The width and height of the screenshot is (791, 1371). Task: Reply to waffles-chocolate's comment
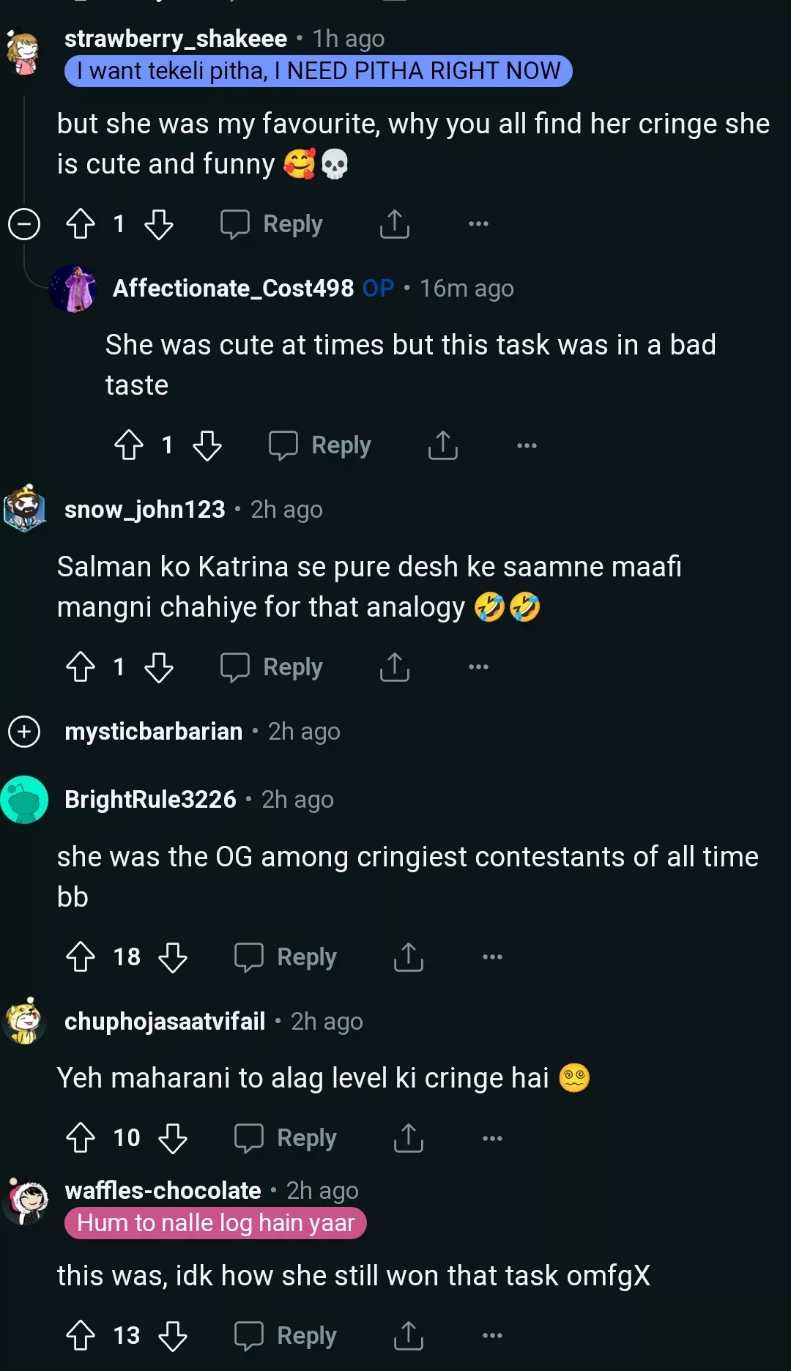tap(286, 1336)
